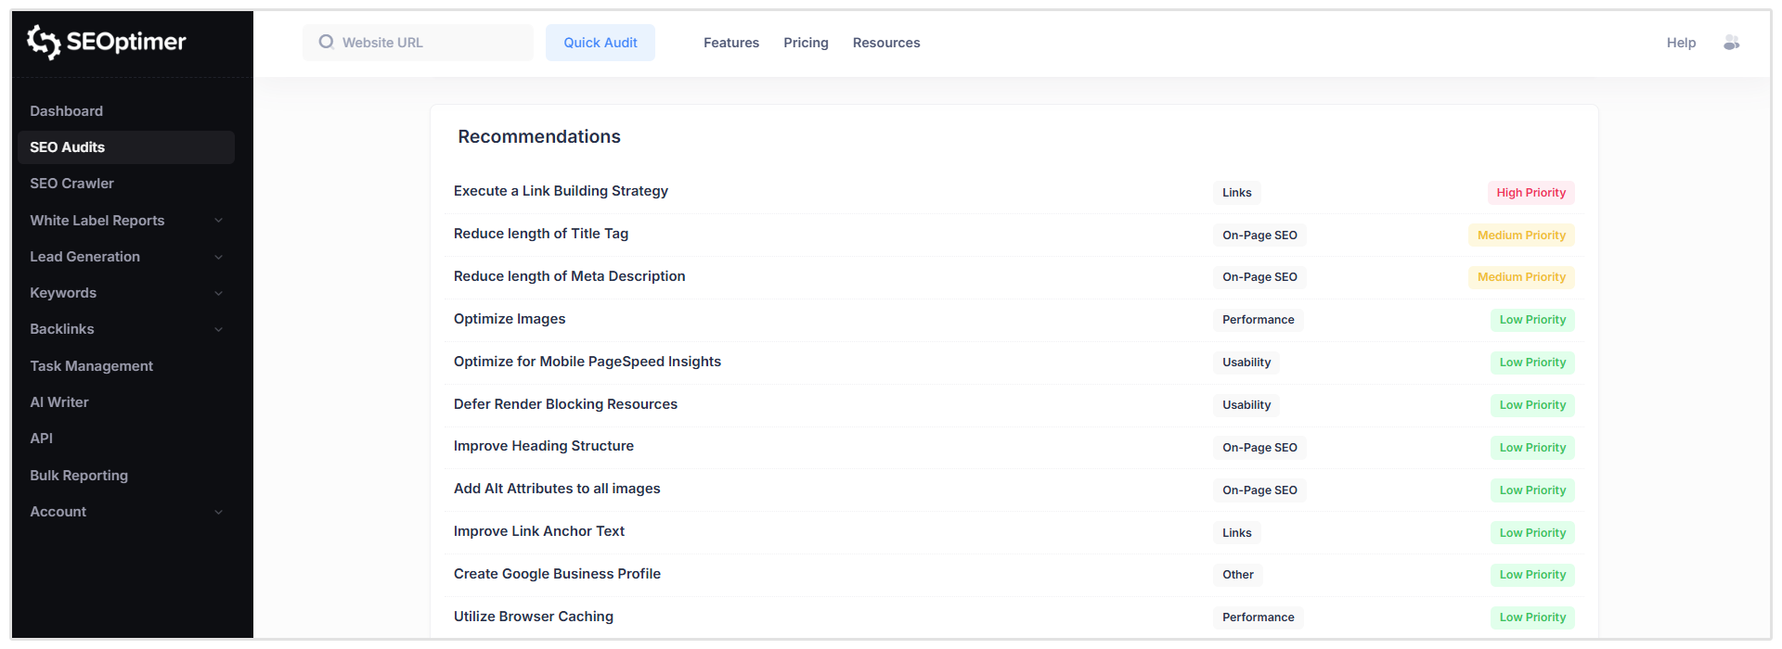Click the Recommendations heading
The height and width of the screenshot is (649, 1782).
(x=539, y=137)
